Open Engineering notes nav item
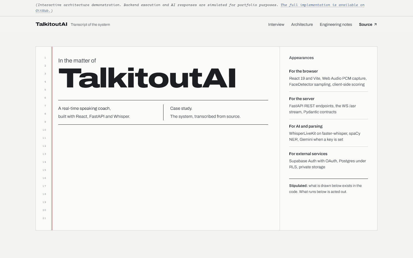The height and width of the screenshot is (258, 413). 336,24
